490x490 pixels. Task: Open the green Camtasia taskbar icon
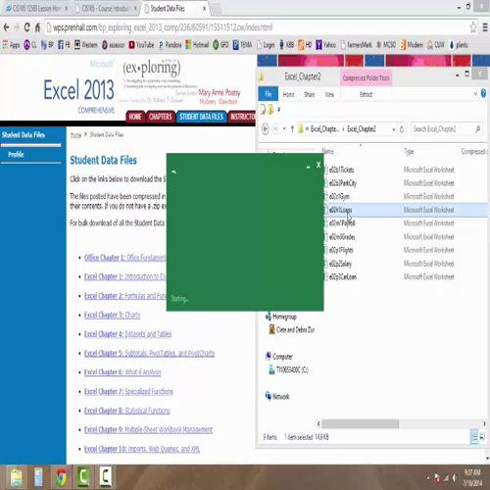[83, 477]
